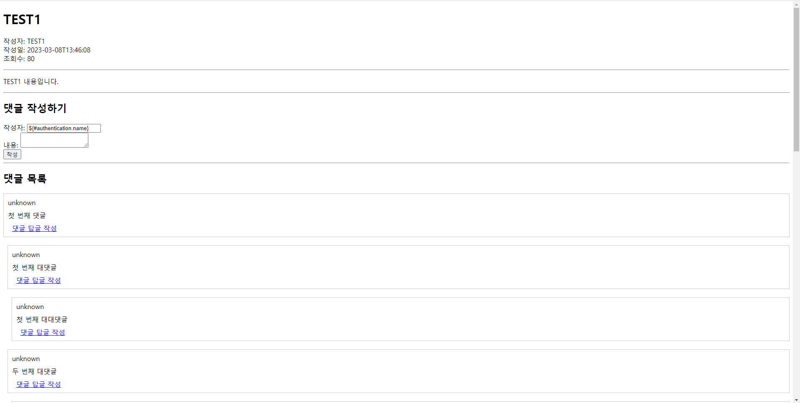This screenshot has height=403, width=800.
Task: Click the 댓글 목록 section heading
Action: (x=25, y=179)
